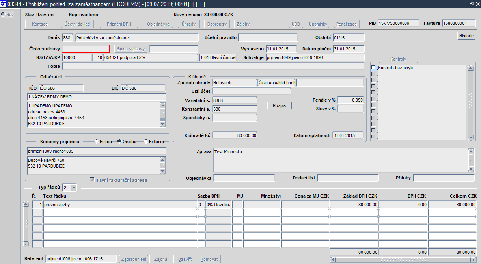Click the application logo in title bar
Screen dimensions: 481x264
pos(4,4)
